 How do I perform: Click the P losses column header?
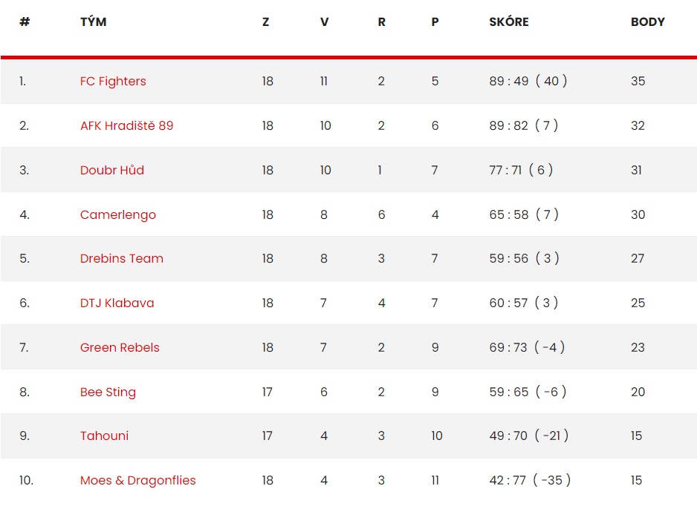[435, 22]
